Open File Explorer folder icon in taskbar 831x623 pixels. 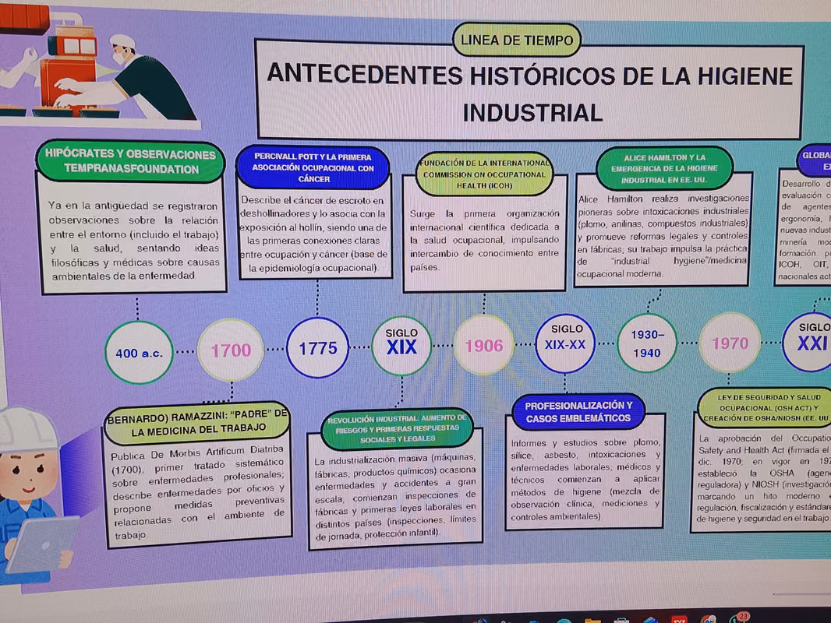(592, 621)
